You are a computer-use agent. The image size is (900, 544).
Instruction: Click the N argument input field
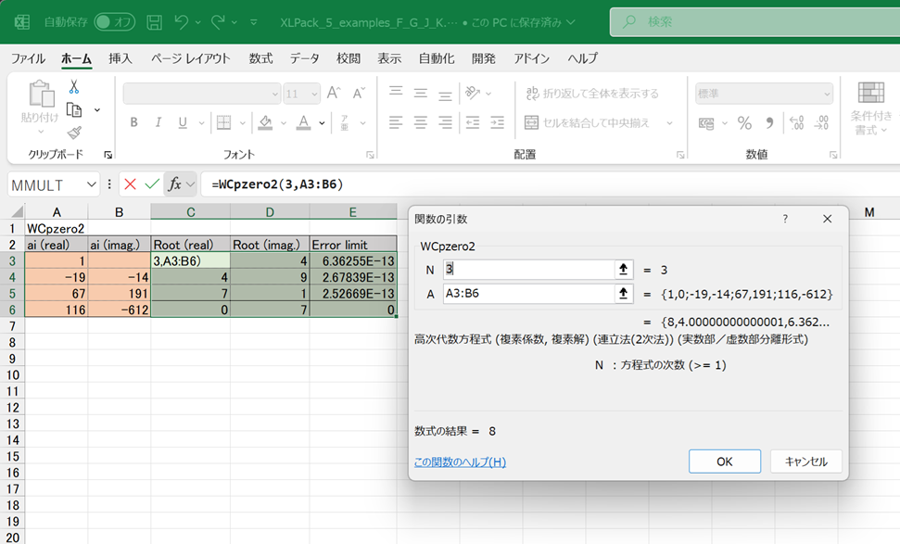pos(528,269)
